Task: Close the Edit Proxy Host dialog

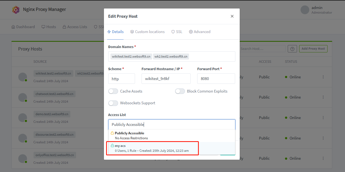Action: (232, 16)
